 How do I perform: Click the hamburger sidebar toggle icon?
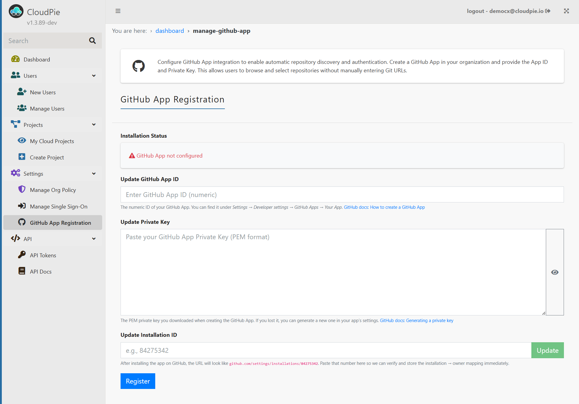coord(118,11)
